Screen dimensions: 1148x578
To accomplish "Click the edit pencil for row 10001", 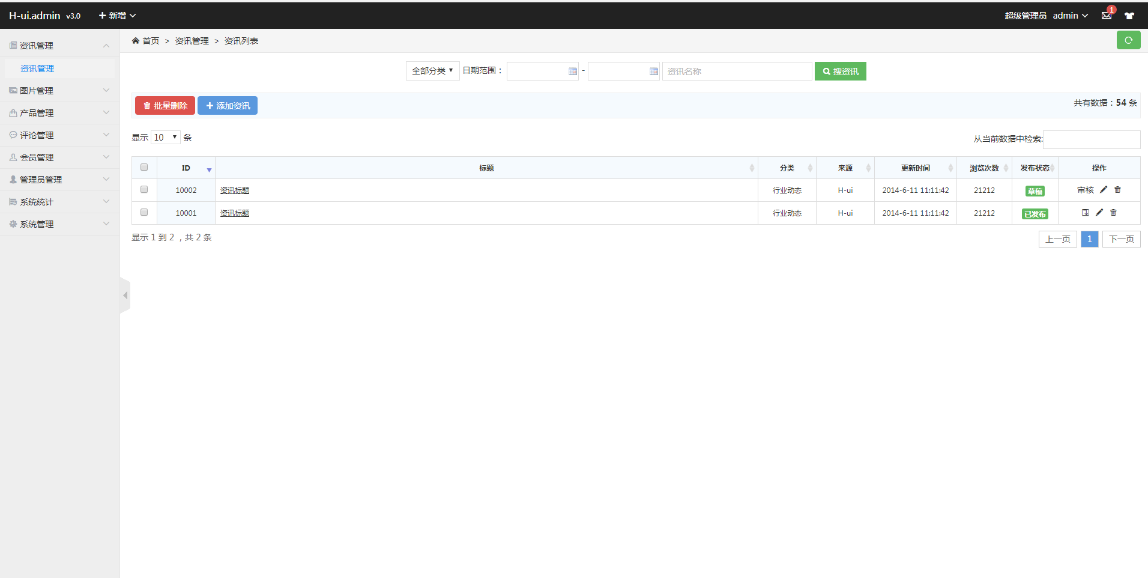I will [1099, 213].
